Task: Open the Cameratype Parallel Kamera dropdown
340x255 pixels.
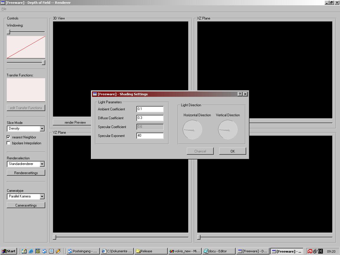Action: [42, 197]
